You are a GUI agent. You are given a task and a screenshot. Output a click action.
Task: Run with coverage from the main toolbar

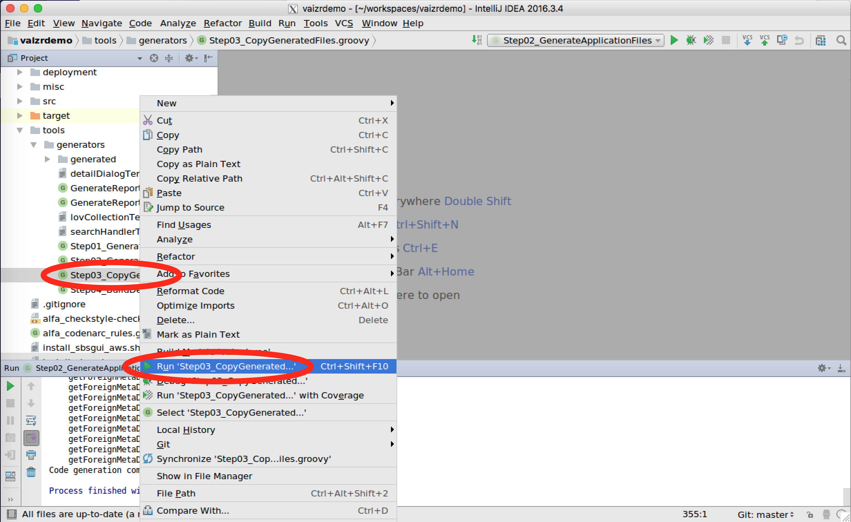[709, 40]
